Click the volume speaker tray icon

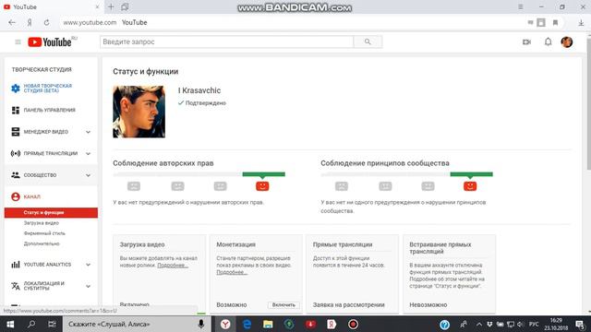point(521,324)
